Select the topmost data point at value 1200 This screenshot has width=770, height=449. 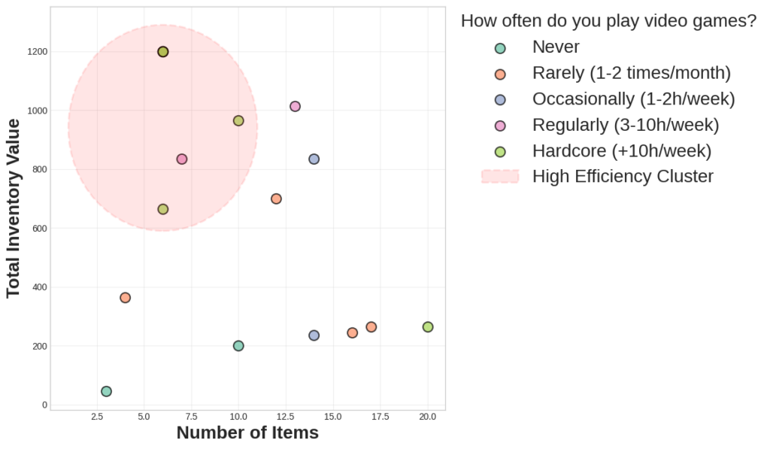[x=163, y=52]
